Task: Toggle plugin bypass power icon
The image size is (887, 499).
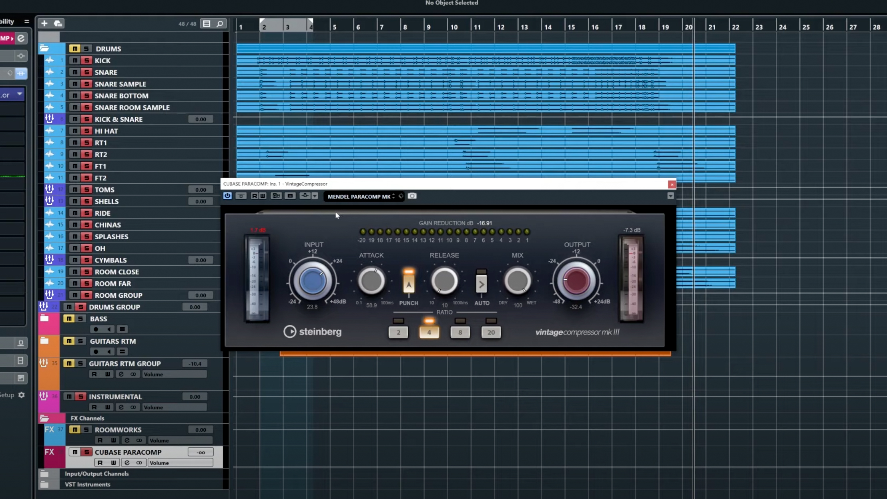Action: [x=228, y=196]
